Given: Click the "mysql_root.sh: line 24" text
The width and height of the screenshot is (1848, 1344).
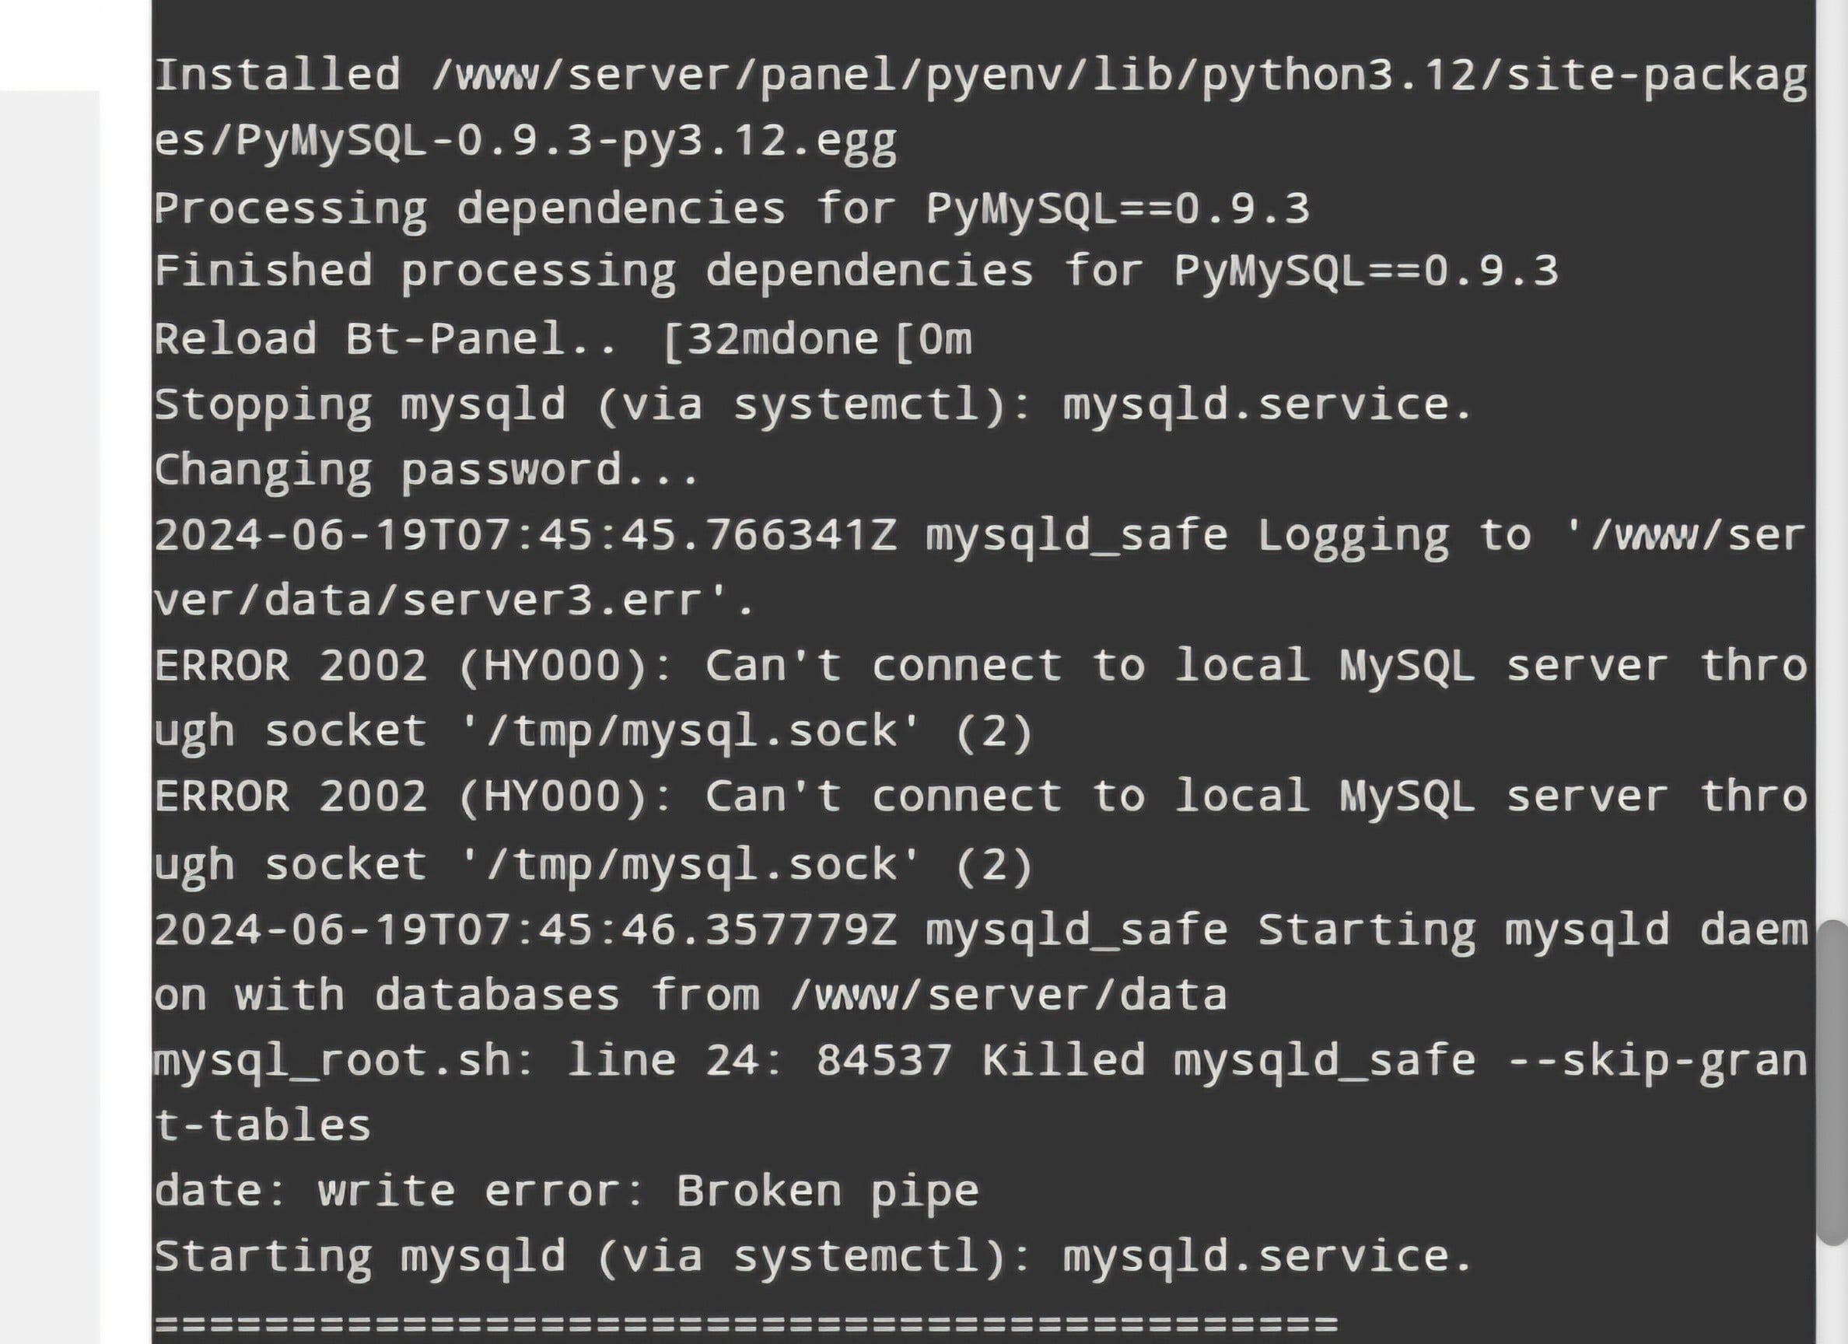Looking at the screenshot, I should tap(468, 1060).
